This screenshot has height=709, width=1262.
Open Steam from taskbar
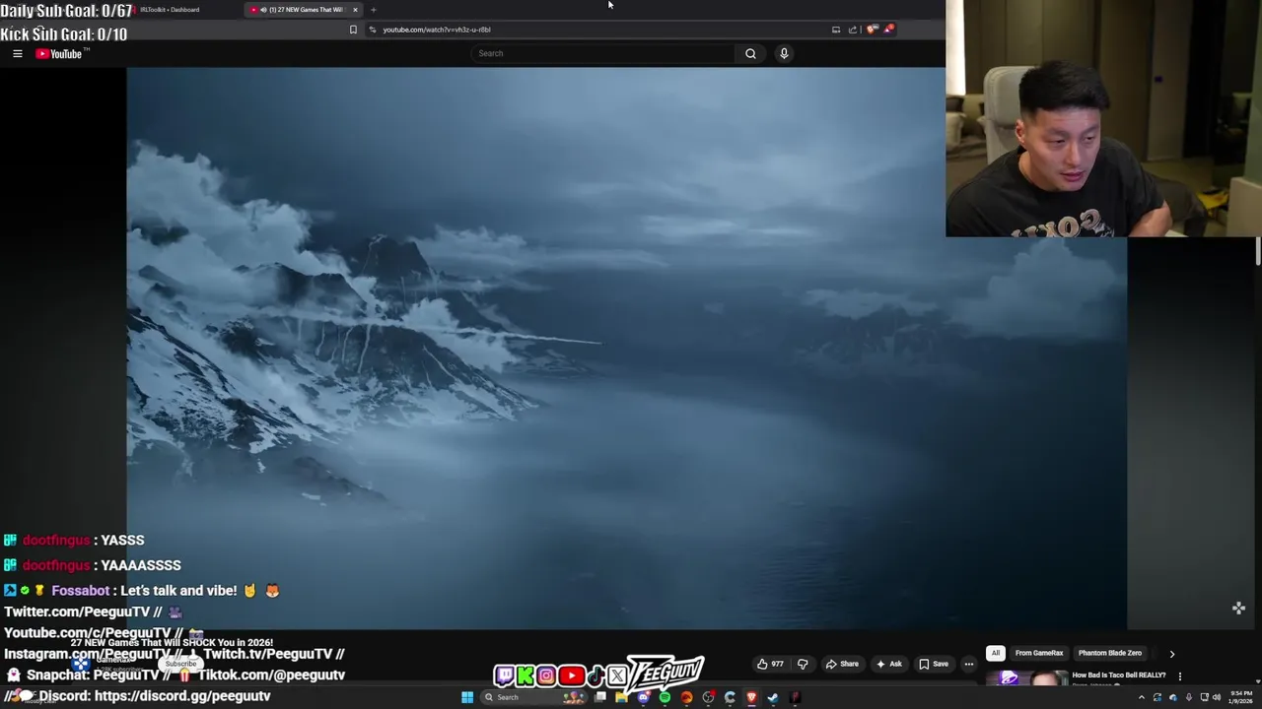pyautogui.click(x=773, y=697)
